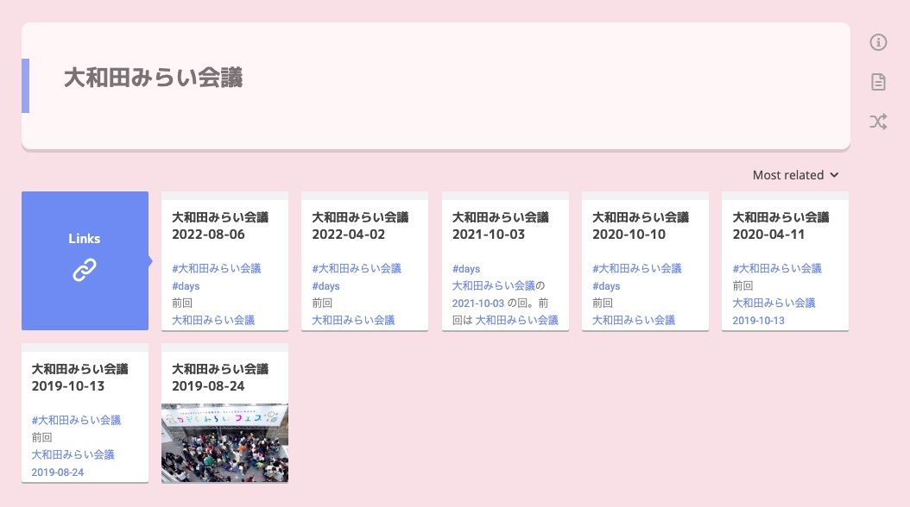Screen dimensions: 910x507
Task: Open card 大和田みらい会議 2022-04-02
Action: (x=364, y=260)
